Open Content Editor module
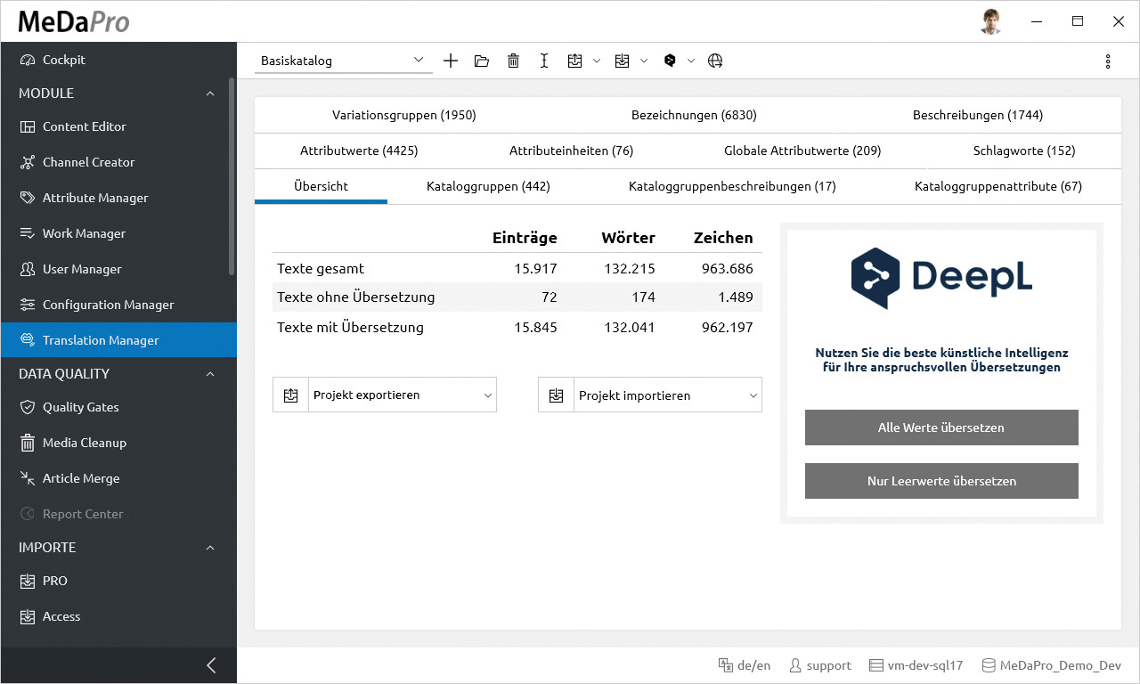Screen dimensions: 1140x684 pos(118,126)
